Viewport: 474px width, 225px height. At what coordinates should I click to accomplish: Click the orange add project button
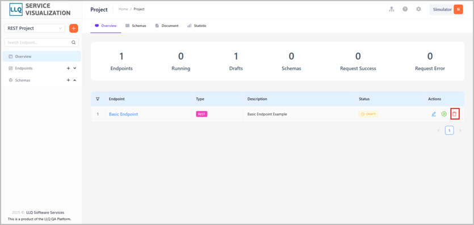(x=73, y=28)
